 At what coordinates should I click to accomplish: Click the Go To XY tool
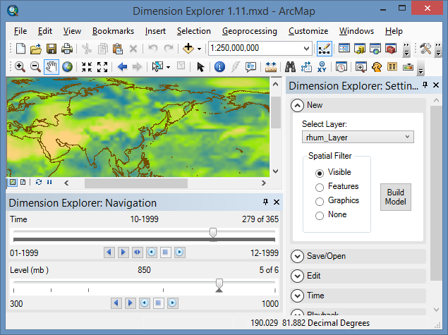click(322, 67)
